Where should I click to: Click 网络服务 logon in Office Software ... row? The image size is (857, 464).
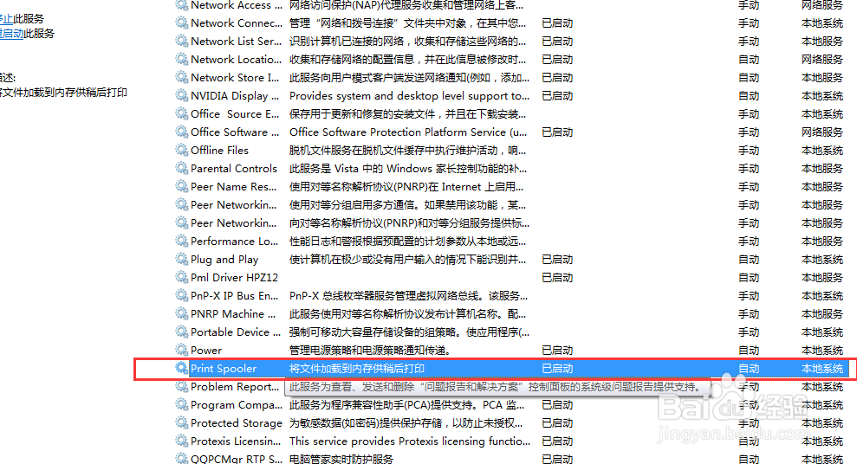pyautogui.click(x=822, y=132)
